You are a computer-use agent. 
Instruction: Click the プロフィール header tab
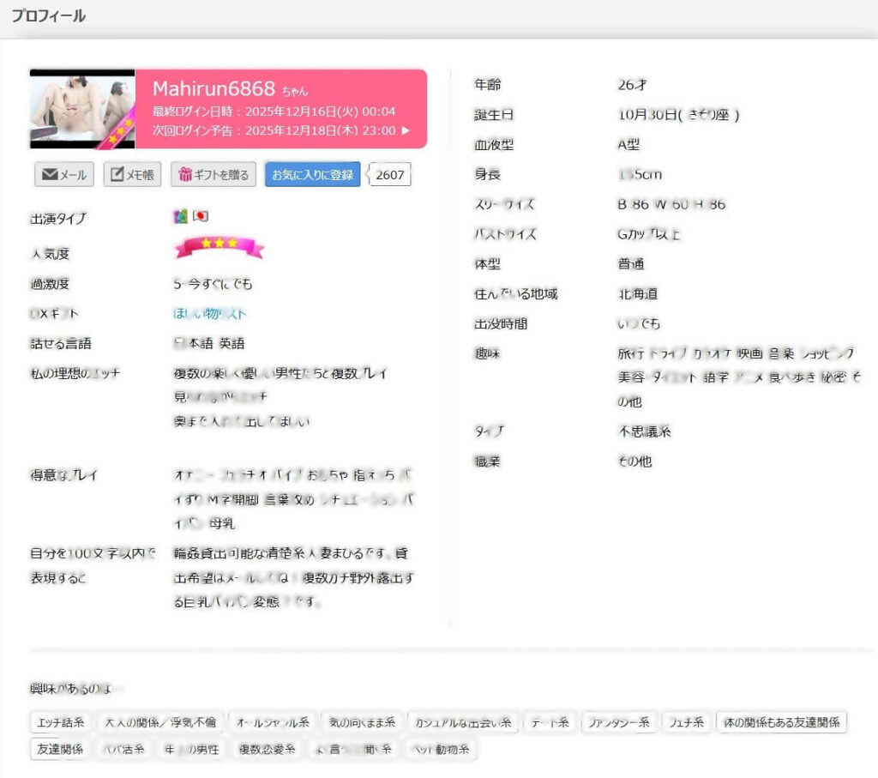pyautogui.click(x=48, y=16)
